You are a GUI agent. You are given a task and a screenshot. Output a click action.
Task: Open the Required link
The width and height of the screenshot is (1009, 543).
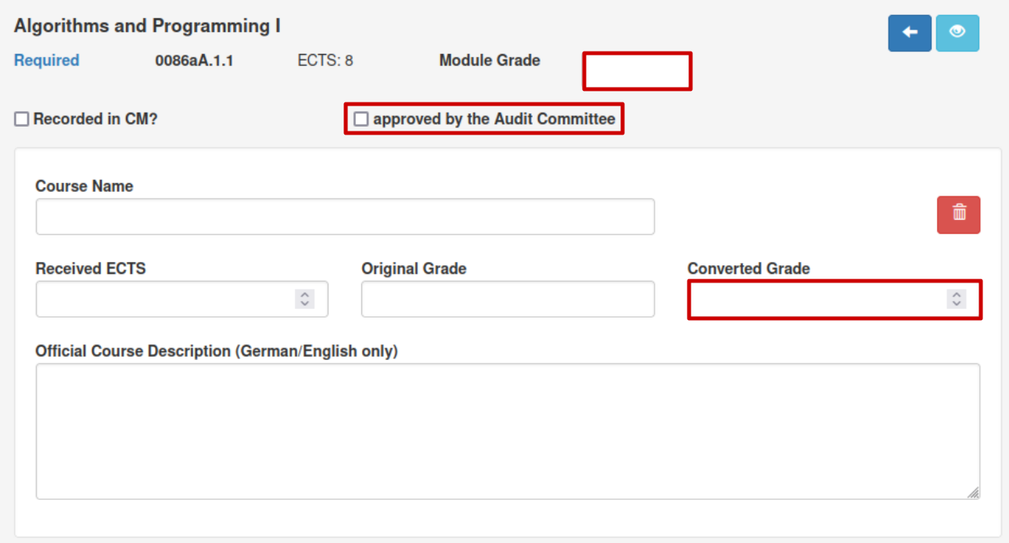pyautogui.click(x=47, y=60)
